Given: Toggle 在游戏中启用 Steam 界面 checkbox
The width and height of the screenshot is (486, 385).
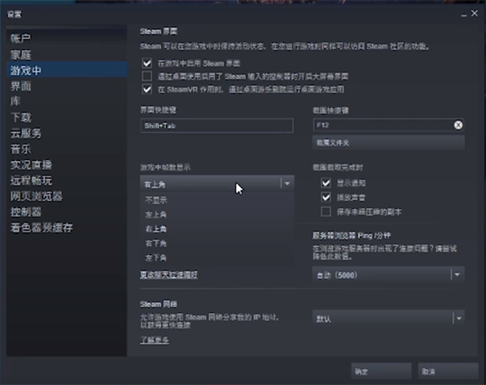Looking at the screenshot, I should [x=147, y=63].
